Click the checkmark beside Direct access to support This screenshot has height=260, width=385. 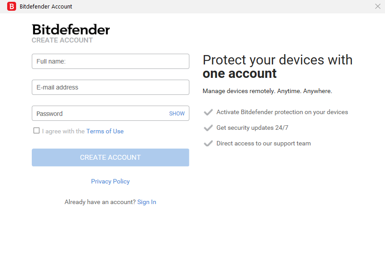pos(208,143)
